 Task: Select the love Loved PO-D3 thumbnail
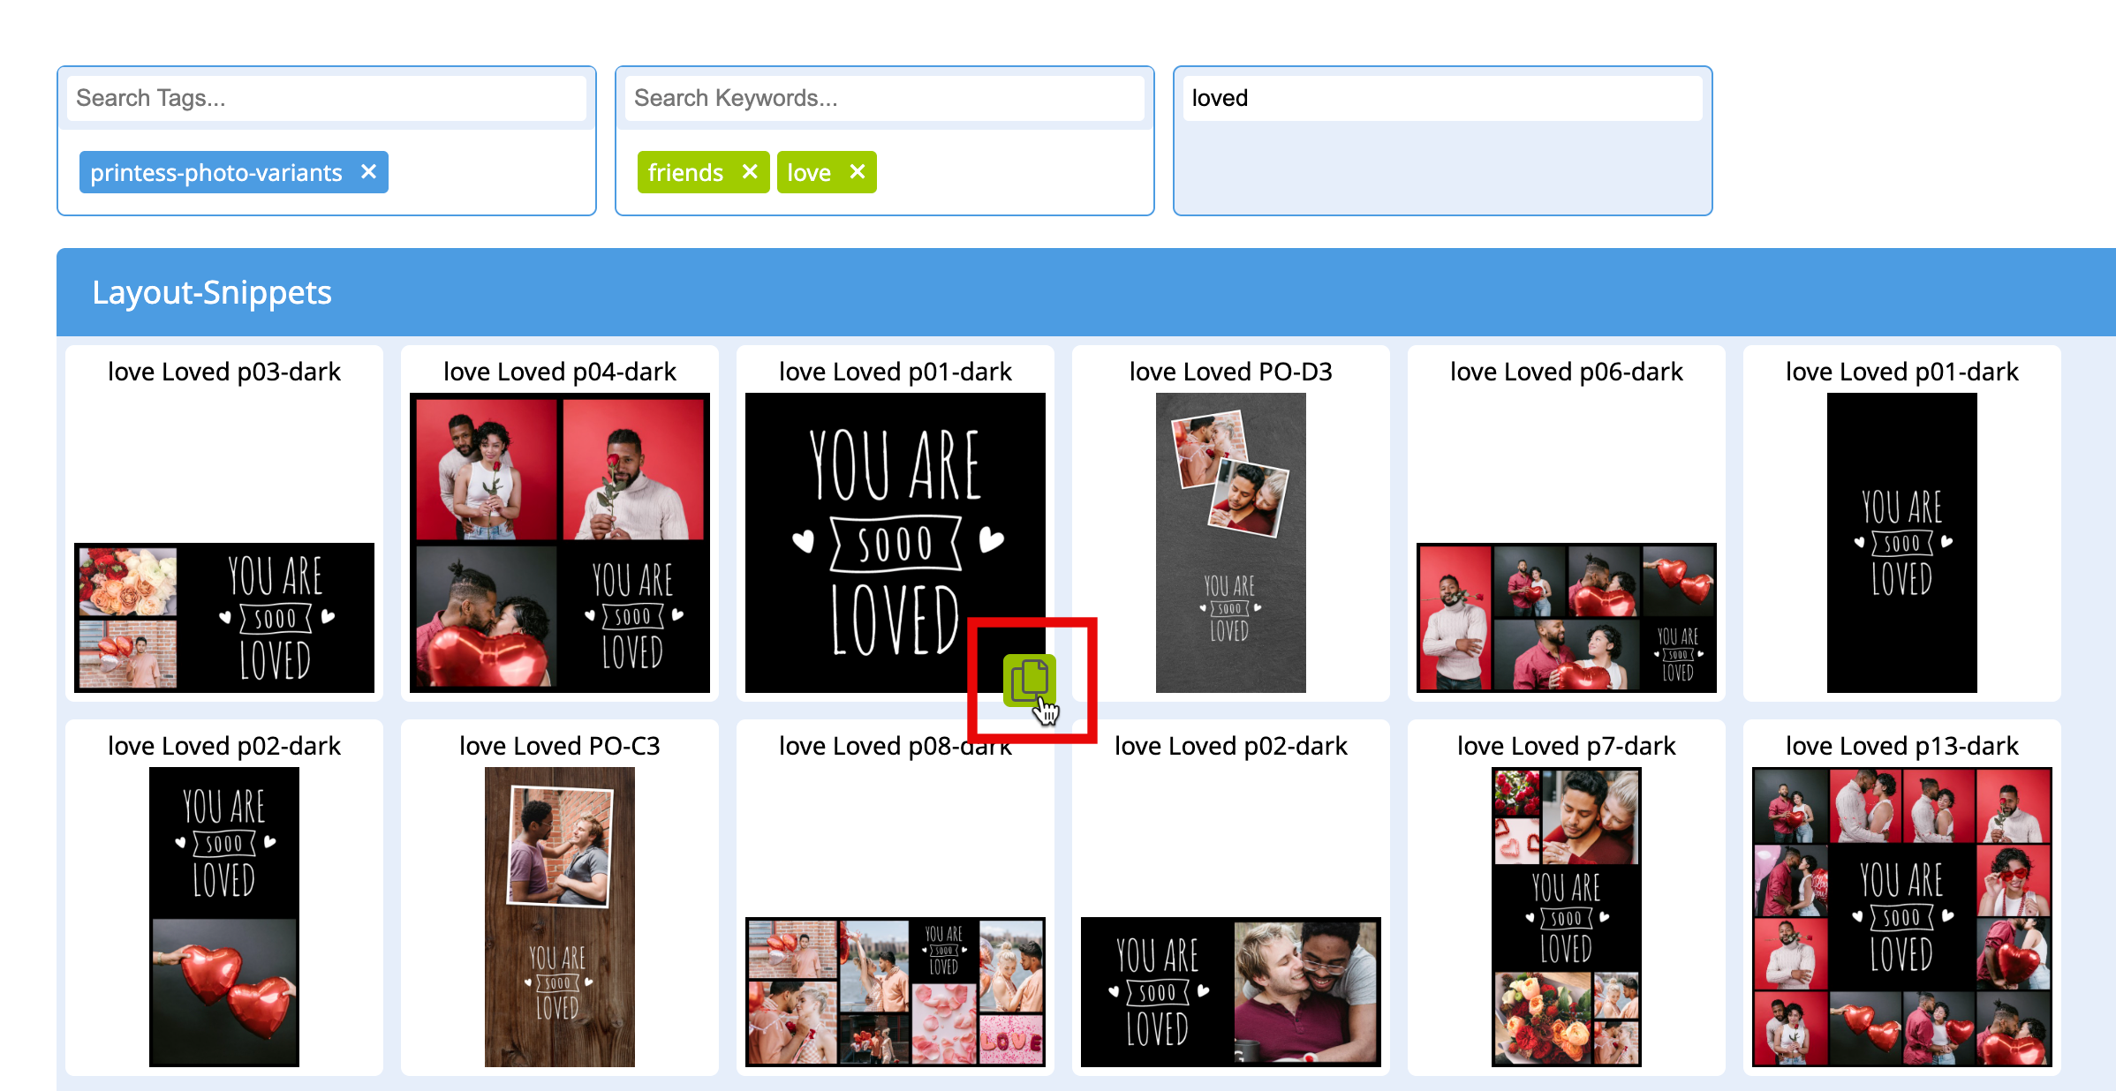point(1230,543)
